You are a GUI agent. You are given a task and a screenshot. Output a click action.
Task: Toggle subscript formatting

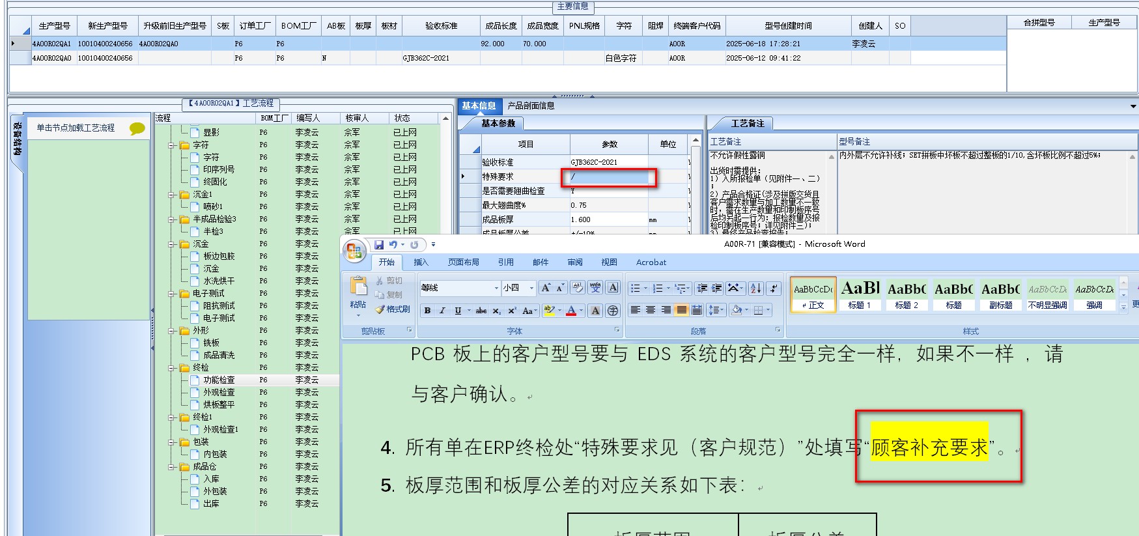pyautogui.click(x=496, y=311)
